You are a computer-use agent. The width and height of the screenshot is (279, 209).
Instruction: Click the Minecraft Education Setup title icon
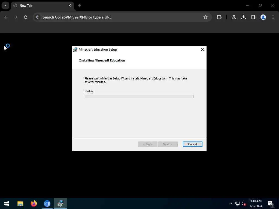(75, 50)
